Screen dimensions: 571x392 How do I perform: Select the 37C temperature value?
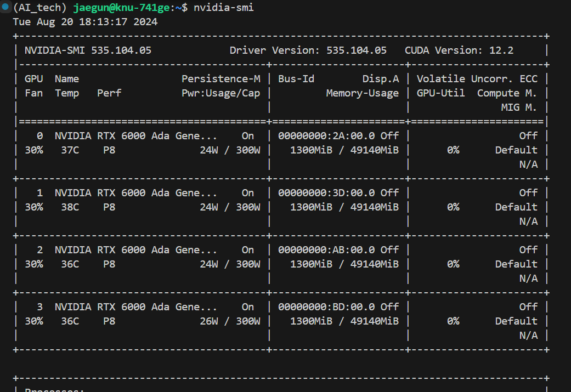(x=70, y=150)
